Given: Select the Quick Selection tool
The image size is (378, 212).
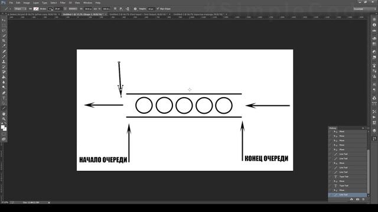Looking at the screenshot, I should click(4, 35).
